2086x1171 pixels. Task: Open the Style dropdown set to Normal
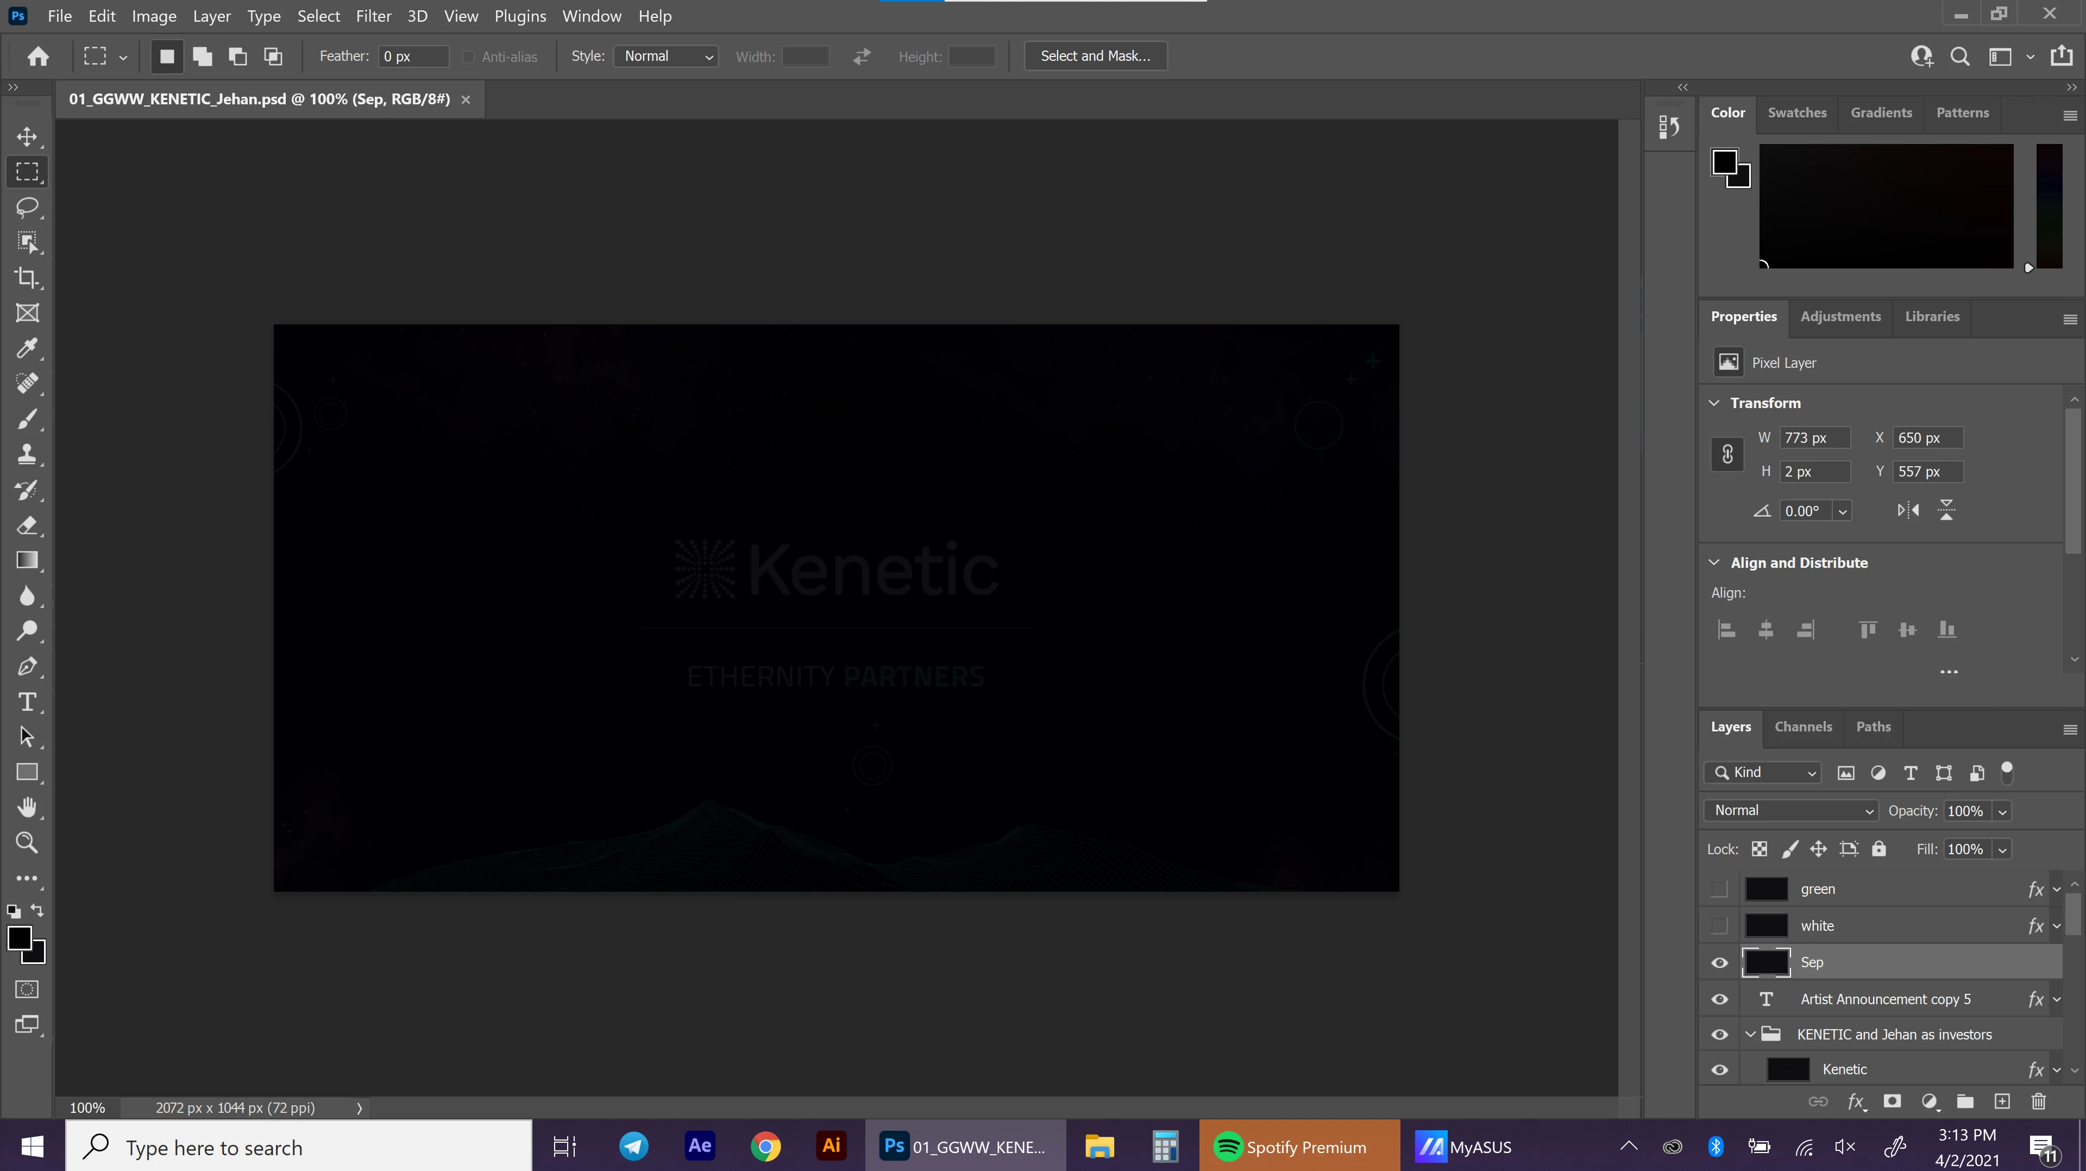pos(667,56)
